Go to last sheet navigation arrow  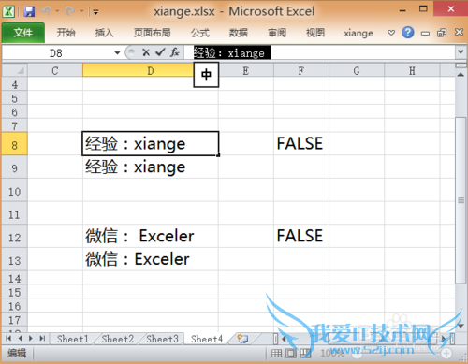[x=42, y=338]
